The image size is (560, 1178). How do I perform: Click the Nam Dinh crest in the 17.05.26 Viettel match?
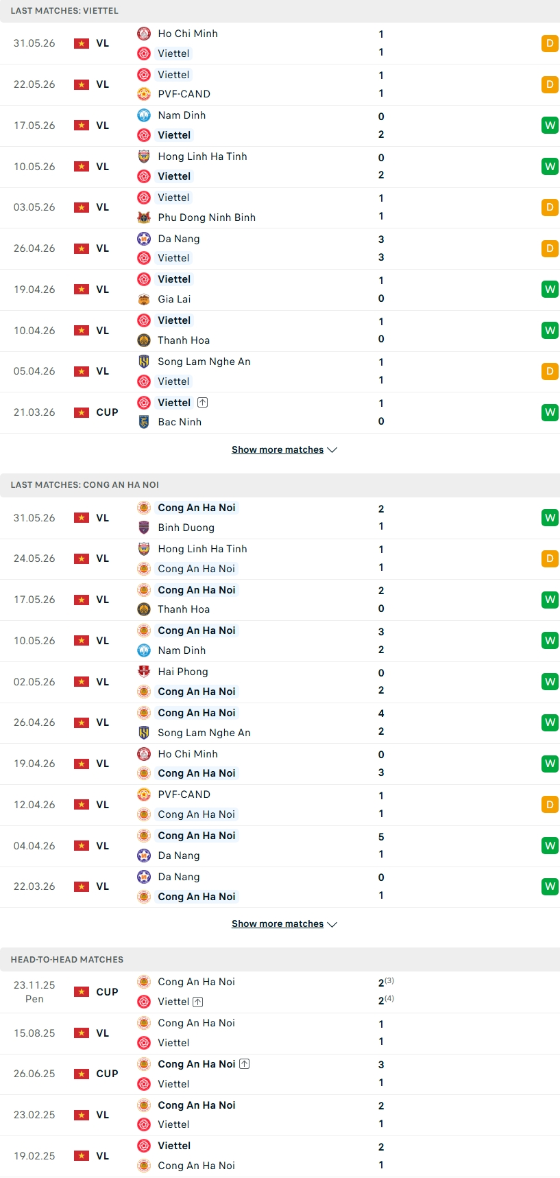(144, 115)
